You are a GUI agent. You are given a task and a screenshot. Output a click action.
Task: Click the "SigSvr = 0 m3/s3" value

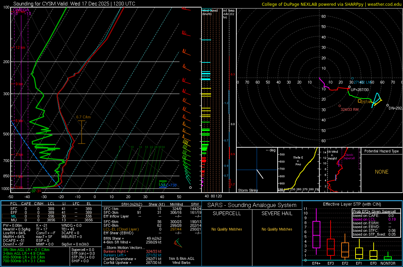coord(75,244)
